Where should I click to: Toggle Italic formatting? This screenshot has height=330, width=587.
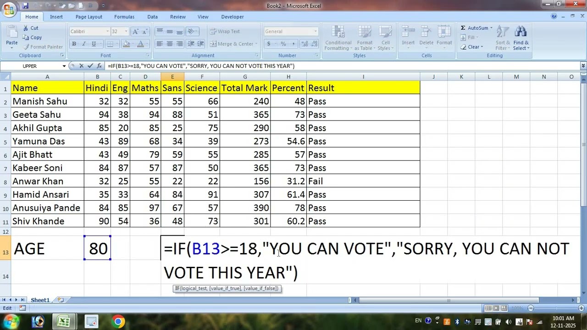84,44
